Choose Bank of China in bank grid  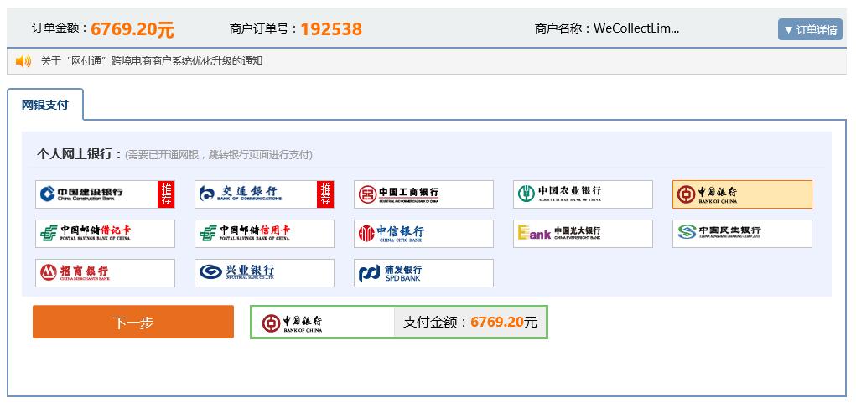[741, 194]
